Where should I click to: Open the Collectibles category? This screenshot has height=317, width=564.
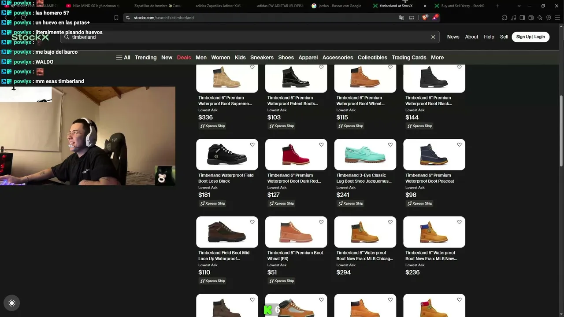(x=372, y=58)
